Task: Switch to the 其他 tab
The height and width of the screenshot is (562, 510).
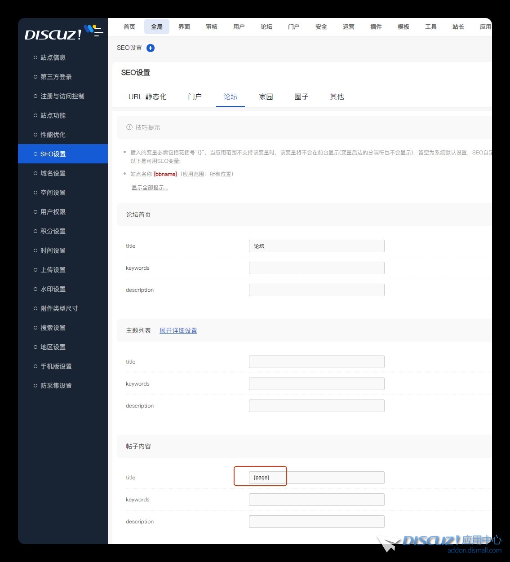Action: [337, 97]
